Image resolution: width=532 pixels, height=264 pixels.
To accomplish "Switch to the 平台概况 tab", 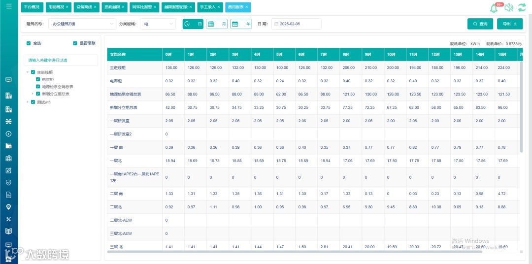I will point(32,7).
